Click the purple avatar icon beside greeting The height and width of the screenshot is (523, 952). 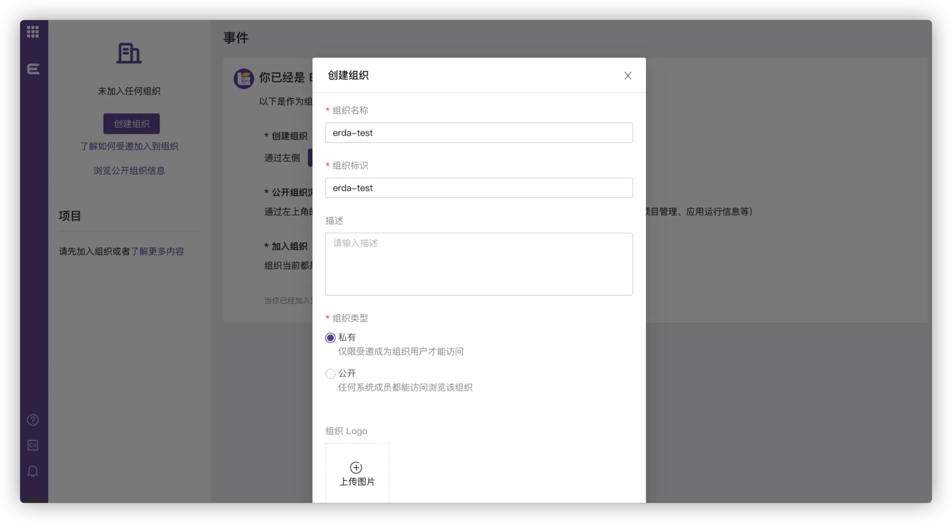(243, 78)
